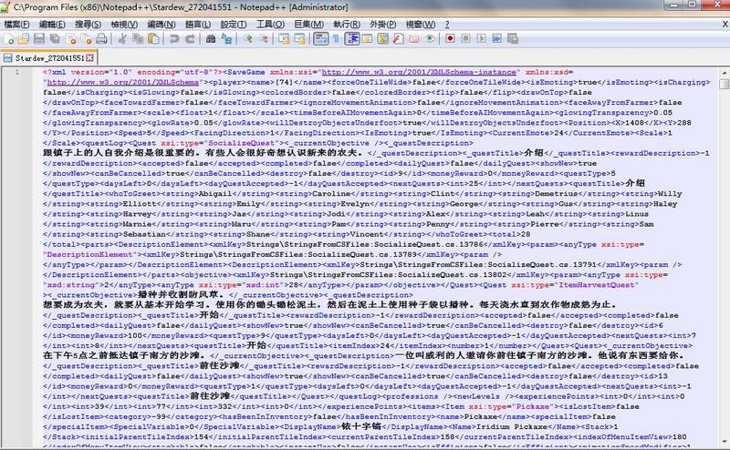
Task: Paste clipboard with the Paste icon
Action: click(x=153, y=39)
